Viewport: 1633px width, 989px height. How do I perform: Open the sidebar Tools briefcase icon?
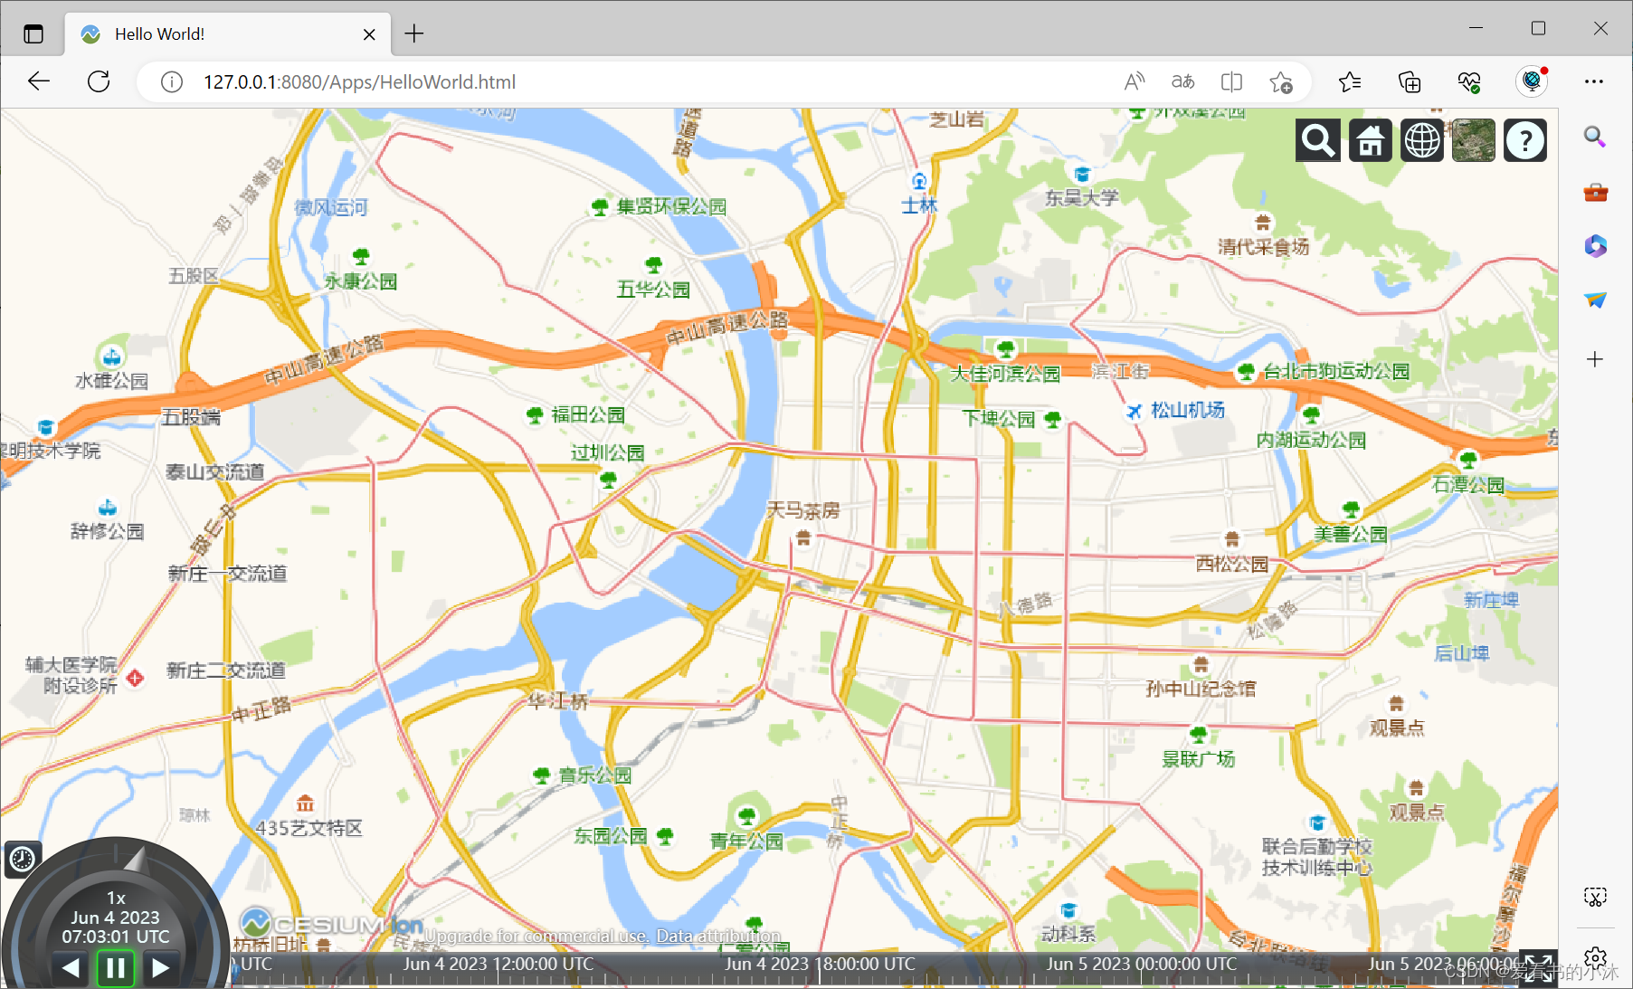tap(1595, 192)
